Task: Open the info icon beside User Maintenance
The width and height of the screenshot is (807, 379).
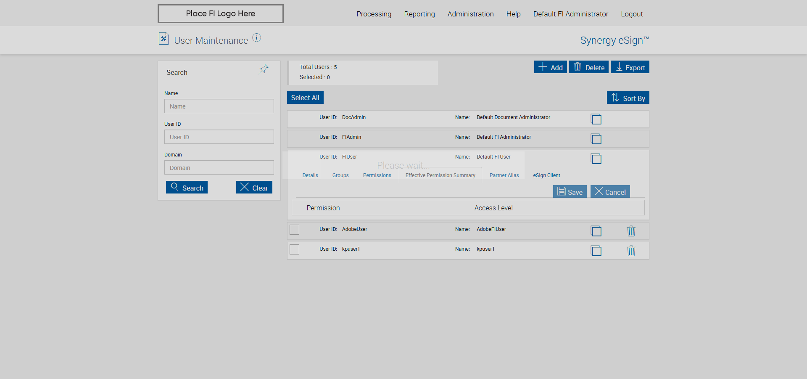Action: coord(256,38)
